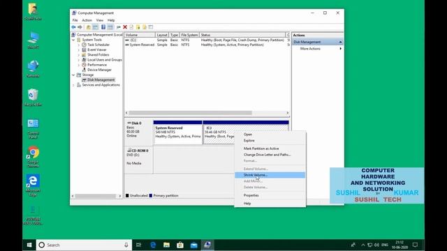
Task: Launch Google Chrome from the desktop
Action: point(33,157)
